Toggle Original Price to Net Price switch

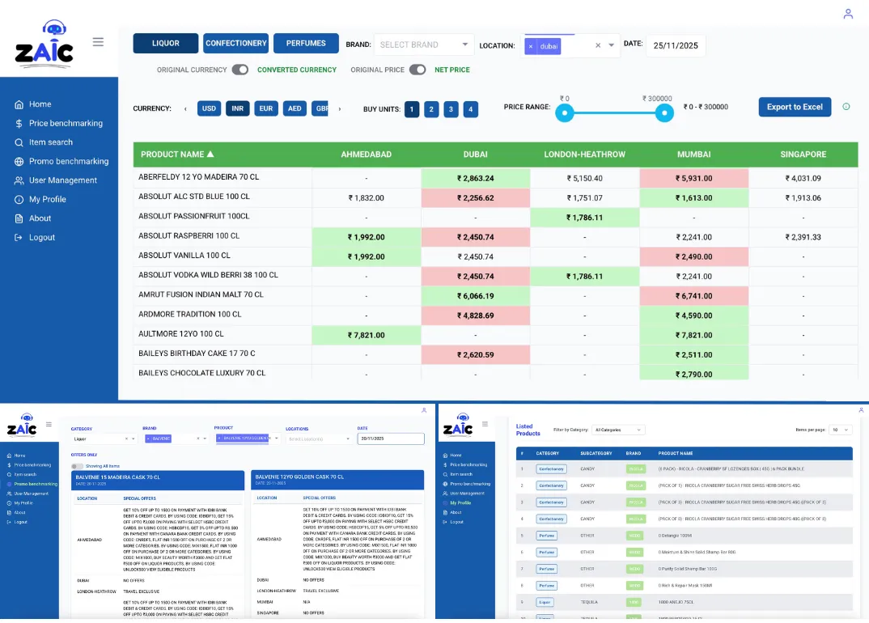[x=418, y=70]
